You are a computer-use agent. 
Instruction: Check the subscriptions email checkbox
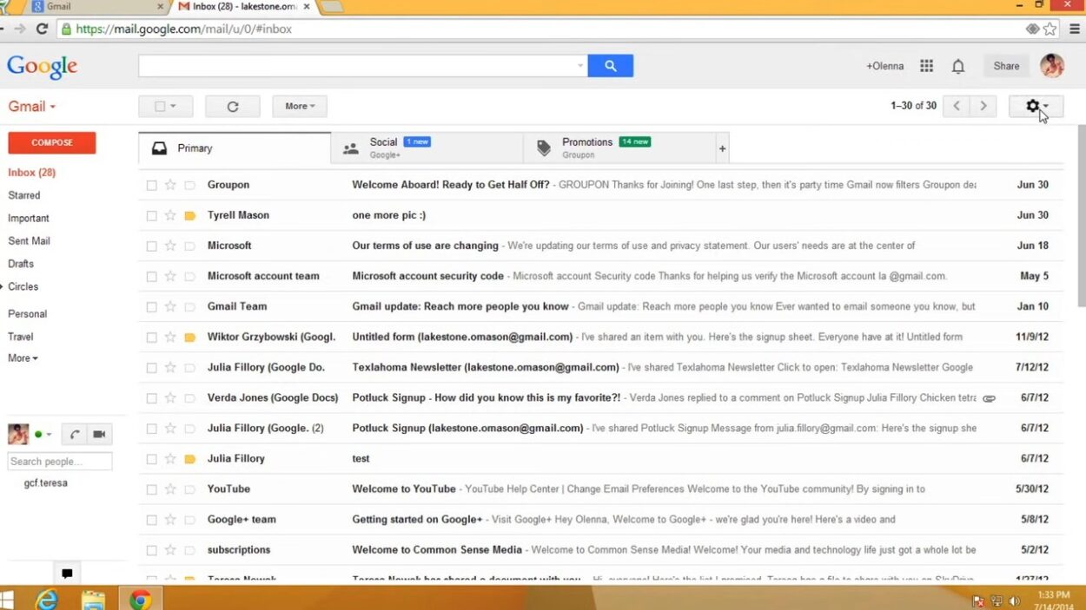(151, 549)
